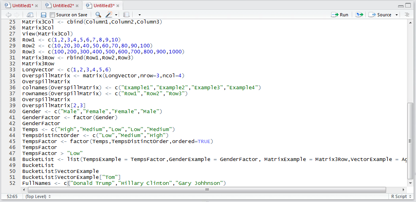Open the code tools wand dropdown arrow
The width and height of the screenshot is (416, 202).
click(116, 15)
